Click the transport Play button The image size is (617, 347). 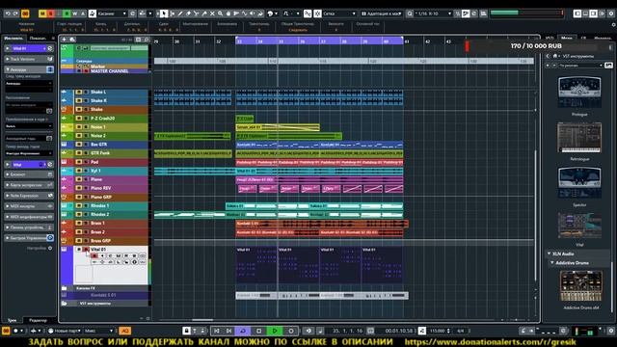(x=275, y=331)
